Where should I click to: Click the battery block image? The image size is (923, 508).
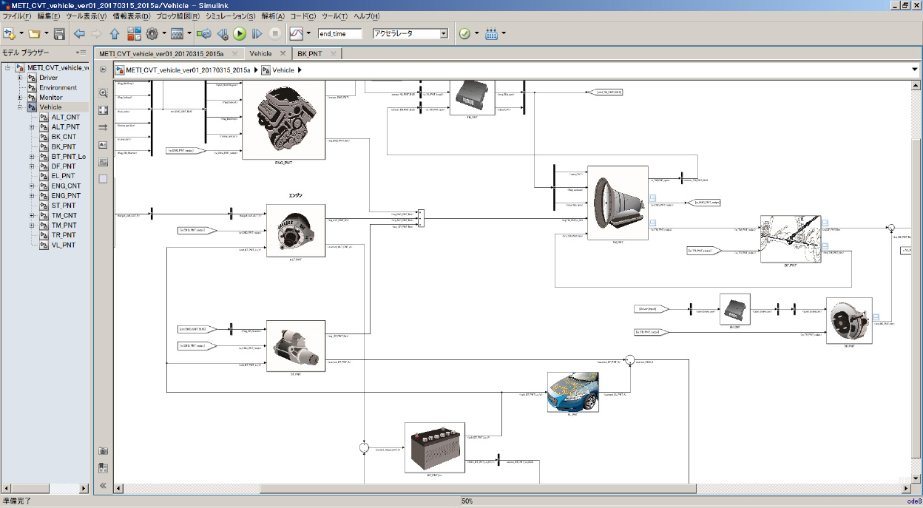pos(435,447)
